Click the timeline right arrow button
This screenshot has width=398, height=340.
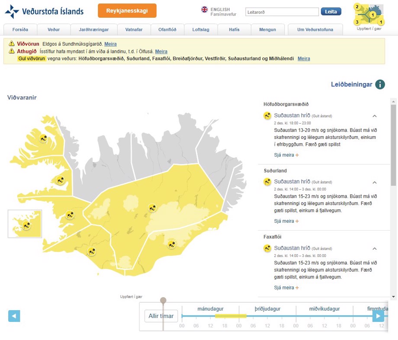378,316
